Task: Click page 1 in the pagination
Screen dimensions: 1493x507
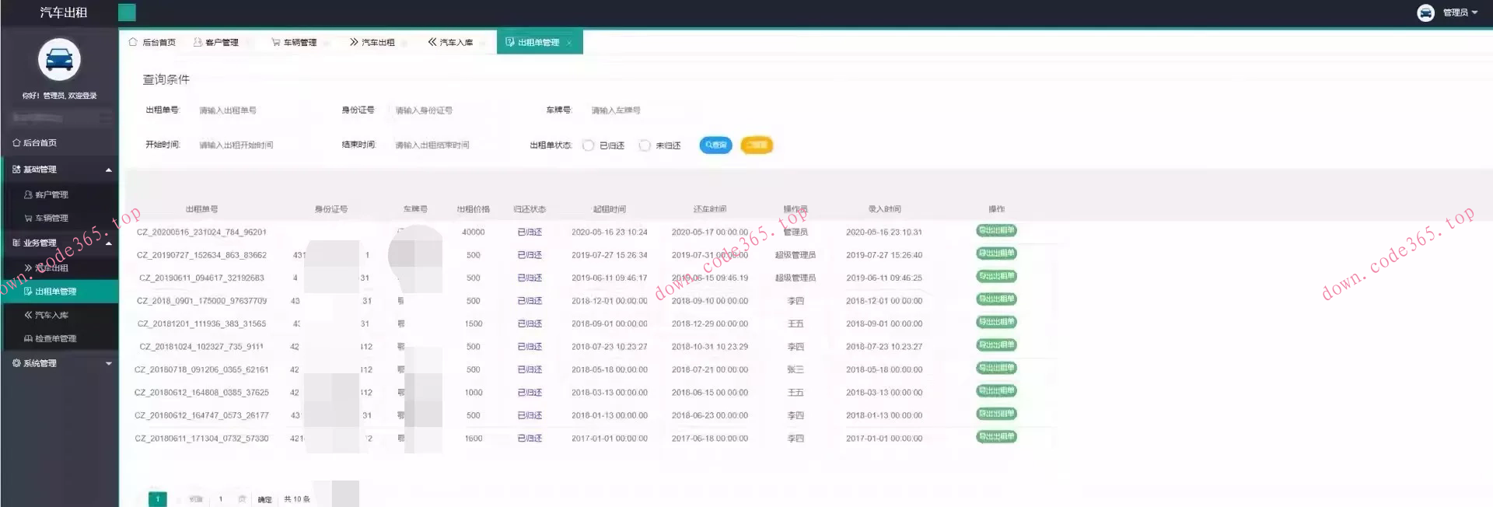Action: 157,499
